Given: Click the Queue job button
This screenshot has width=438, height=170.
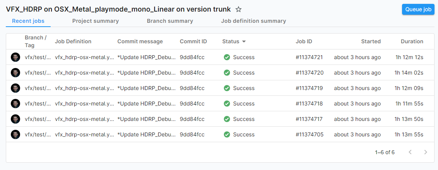Looking at the screenshot, I should coord(418,9).
